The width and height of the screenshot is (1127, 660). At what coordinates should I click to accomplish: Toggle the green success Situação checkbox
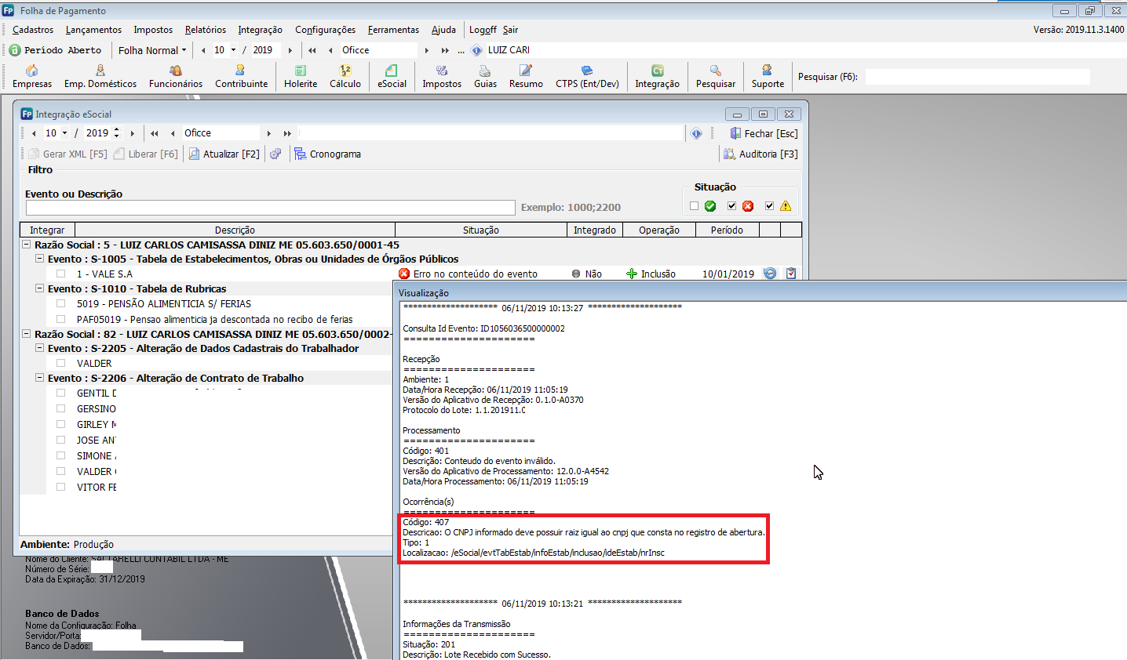pos(694,206)
